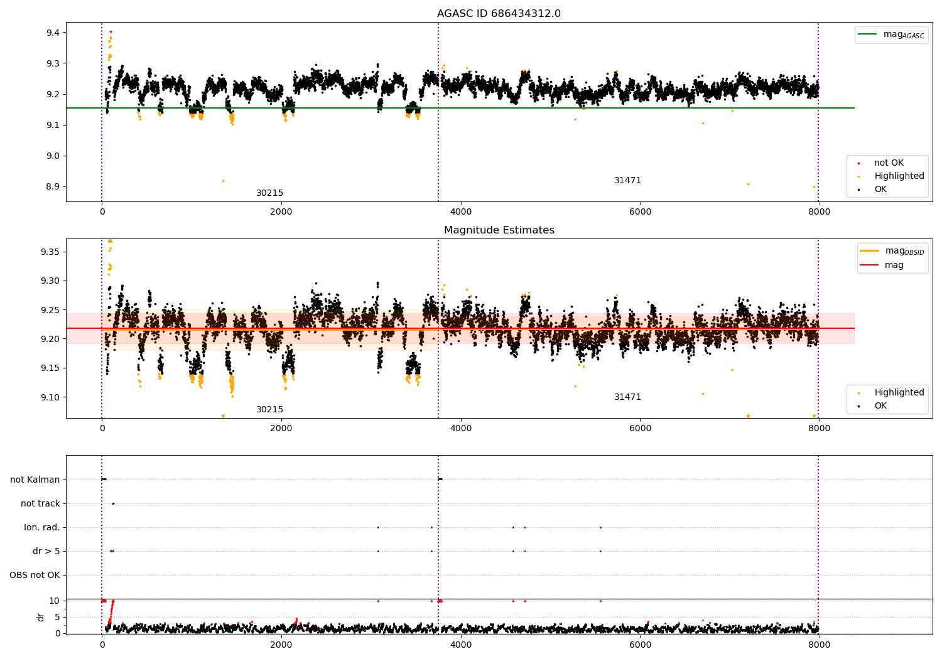Click the 'OK' legend entry in Magnitude Estimates plot

click(x=880, y=406)
